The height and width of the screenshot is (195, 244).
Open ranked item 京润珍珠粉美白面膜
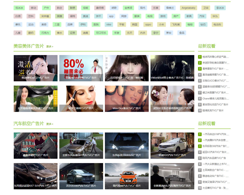[216, 63]
